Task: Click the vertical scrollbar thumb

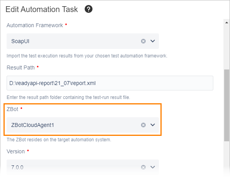Action: pyautogui.click(x=227, y=105)
